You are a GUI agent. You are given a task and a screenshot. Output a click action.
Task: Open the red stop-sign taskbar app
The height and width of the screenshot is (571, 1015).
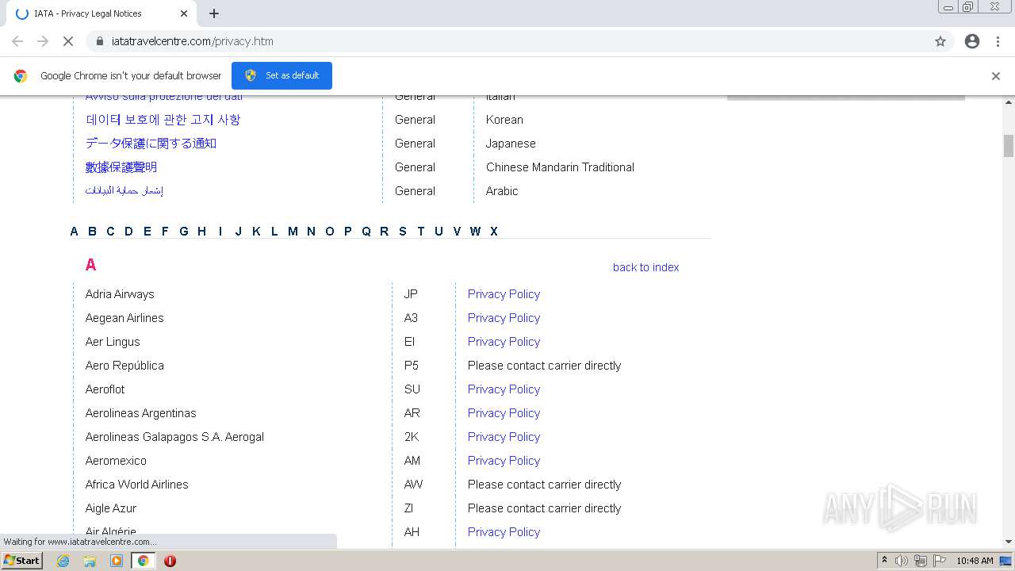[x=170, y=561]
